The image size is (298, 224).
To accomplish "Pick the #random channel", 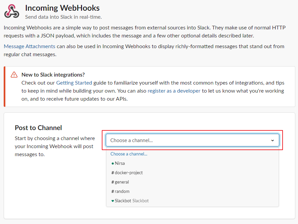I will pyautogui.click(x=192, y=191).
